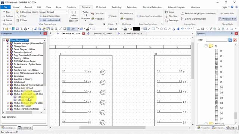Image resolution: width=239 pixels, height=134 pixels.
Task: Click the wire Direction icon
Action: pyautogui.click(x=97, y=13)
